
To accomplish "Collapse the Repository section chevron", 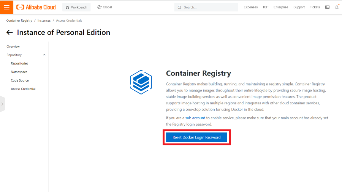I will tap(44, 55).
